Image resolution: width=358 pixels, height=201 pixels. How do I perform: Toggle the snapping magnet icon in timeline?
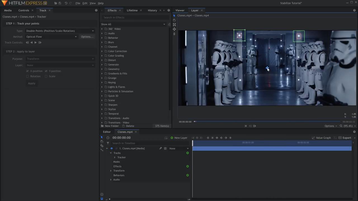(102, 199)
